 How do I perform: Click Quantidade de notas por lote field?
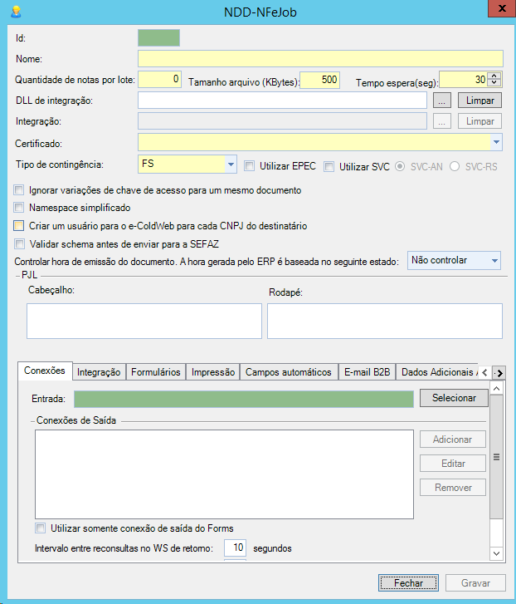coord(159,80)
